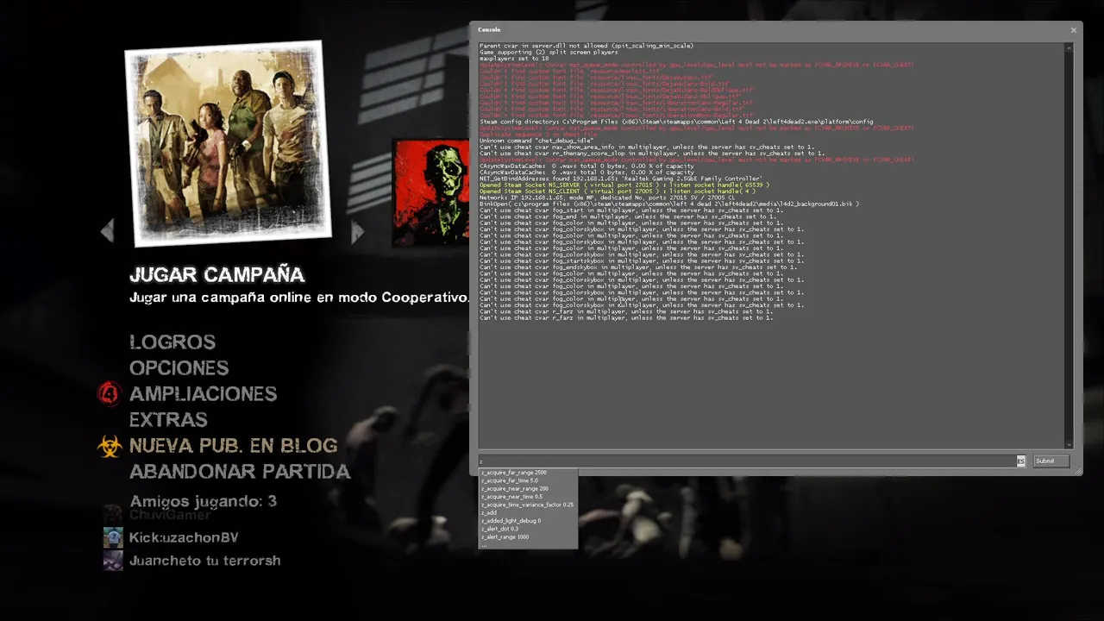Open the Opciones menu item
The image size is (1104, 621).
179,368
